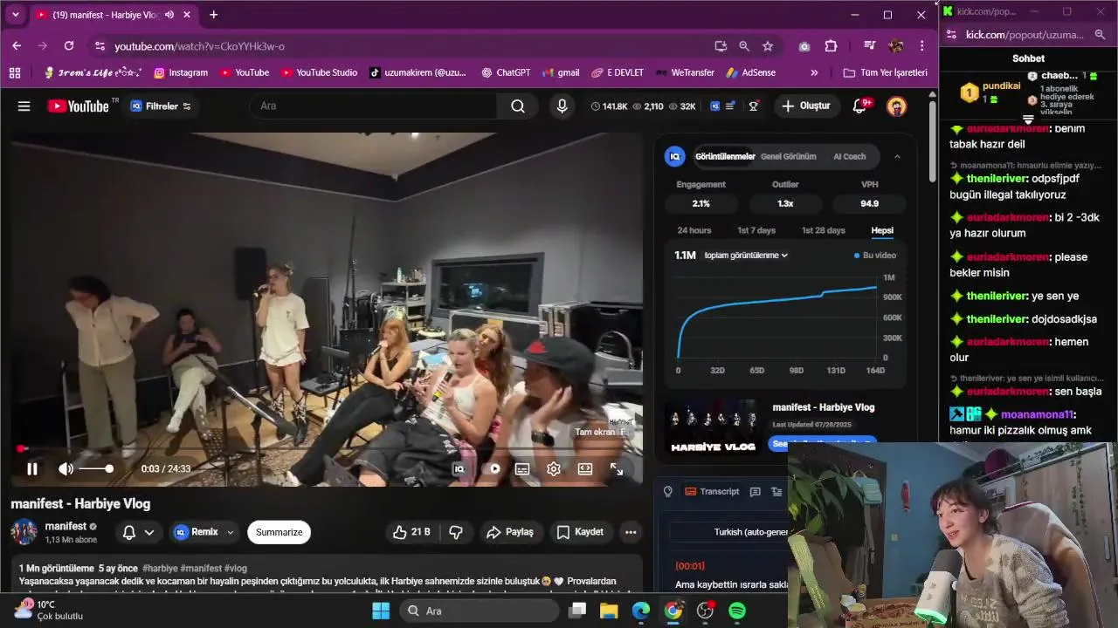Open the vidIQ list icon in header
Viewport: 1118px width, 628px height.
pos(730,106)
